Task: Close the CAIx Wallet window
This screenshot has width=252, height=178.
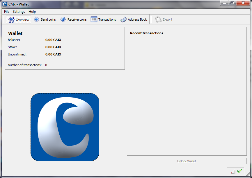Action: tap(243, 3)
